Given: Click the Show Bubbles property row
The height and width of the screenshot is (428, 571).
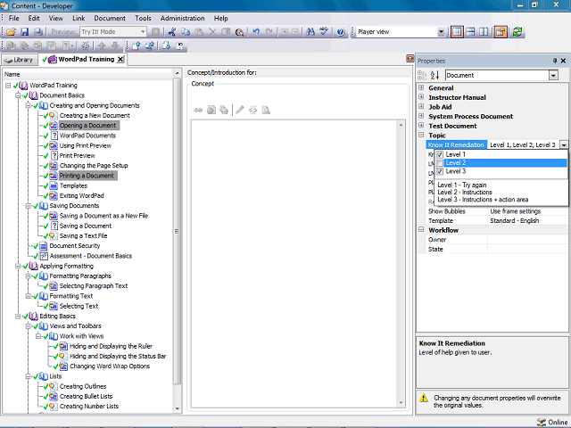Looking at the screenshot, I should (497, 211).
